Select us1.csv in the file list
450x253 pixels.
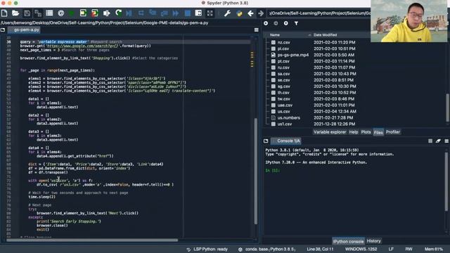(x=284, y=124)
